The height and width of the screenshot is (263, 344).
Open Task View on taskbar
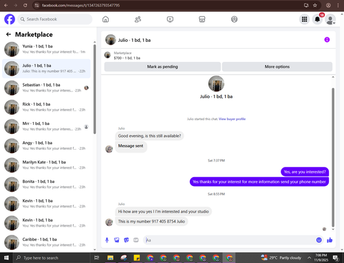[x=97, y=258]
